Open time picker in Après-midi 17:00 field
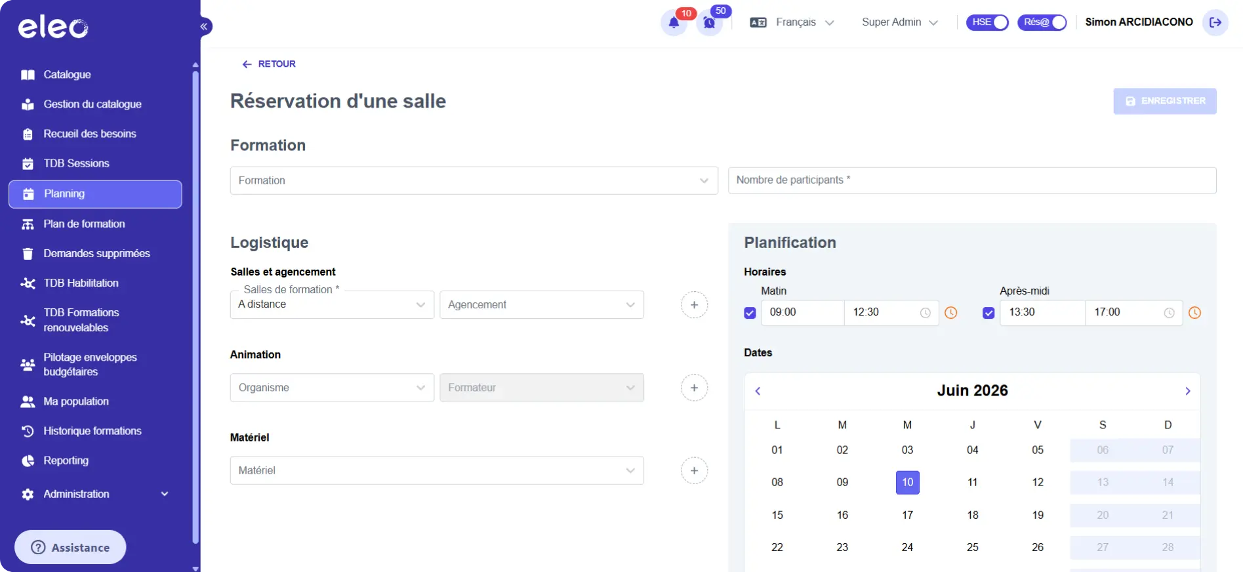The width and height of the screenshot is (1243, 572). point(1169,313)
